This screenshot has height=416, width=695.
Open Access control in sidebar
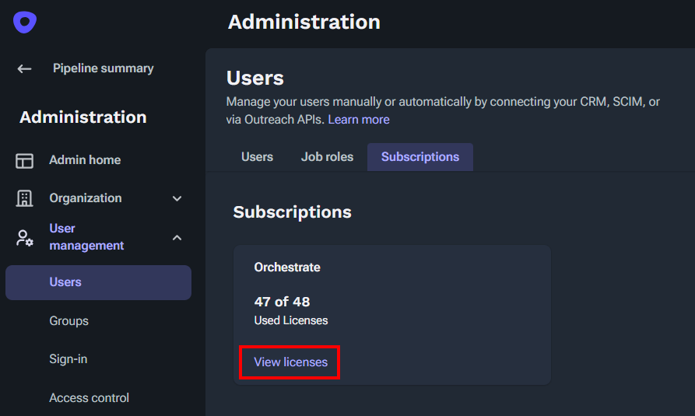[x=89, y=398]
